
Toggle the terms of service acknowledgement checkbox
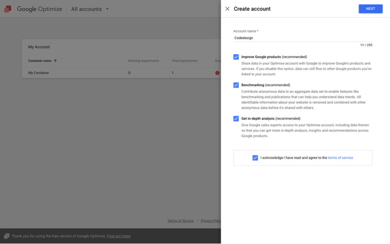[255, 158]
